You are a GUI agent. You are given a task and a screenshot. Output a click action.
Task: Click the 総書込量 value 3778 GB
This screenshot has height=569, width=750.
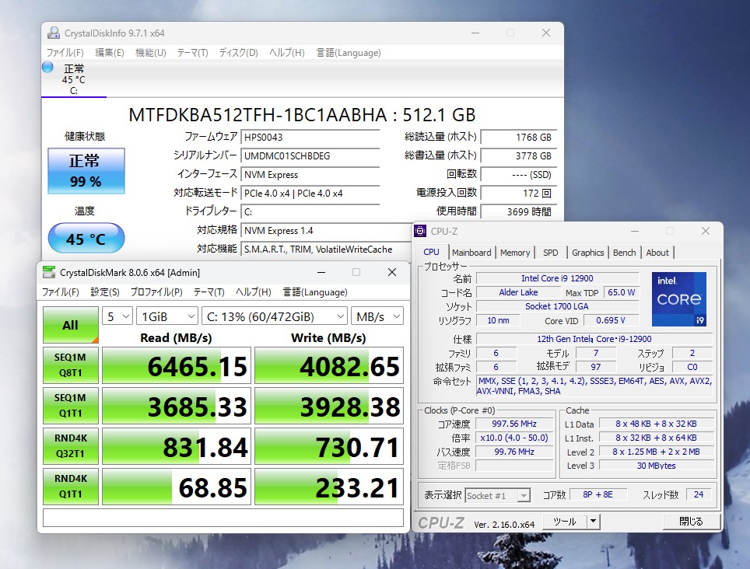point(518,155)
